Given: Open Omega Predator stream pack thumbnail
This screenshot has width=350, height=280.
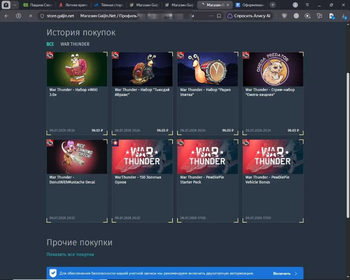Looking at the screenshot, I should click(273, 69).
